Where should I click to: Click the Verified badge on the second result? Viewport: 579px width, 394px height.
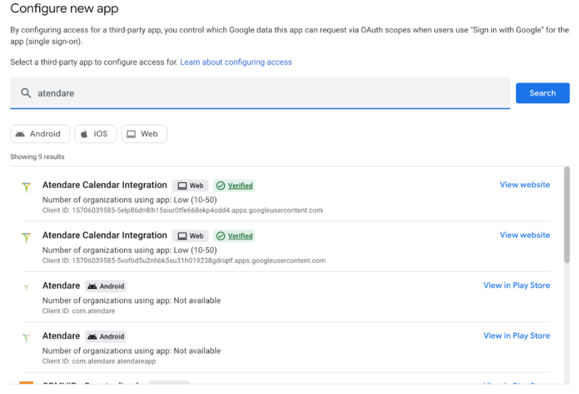[234, 236]
